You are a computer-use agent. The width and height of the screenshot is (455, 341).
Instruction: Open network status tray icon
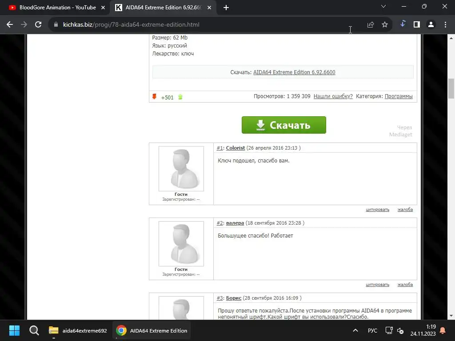389,330
